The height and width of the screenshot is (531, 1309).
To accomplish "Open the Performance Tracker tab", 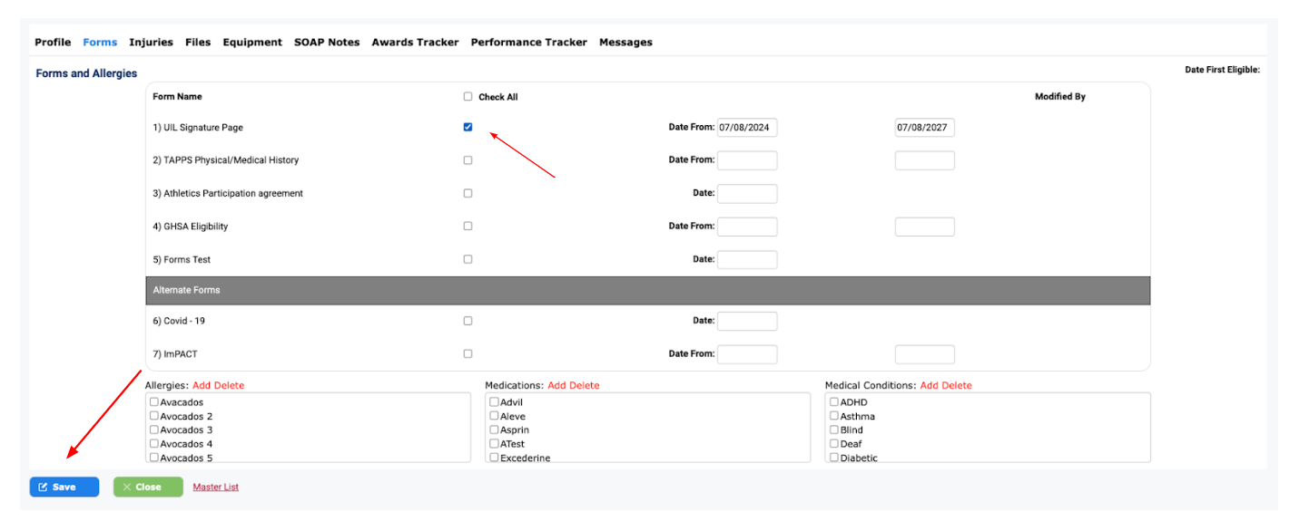I will 528,43.
